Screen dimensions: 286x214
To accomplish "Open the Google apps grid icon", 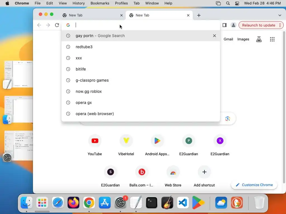I will [272, 39].
